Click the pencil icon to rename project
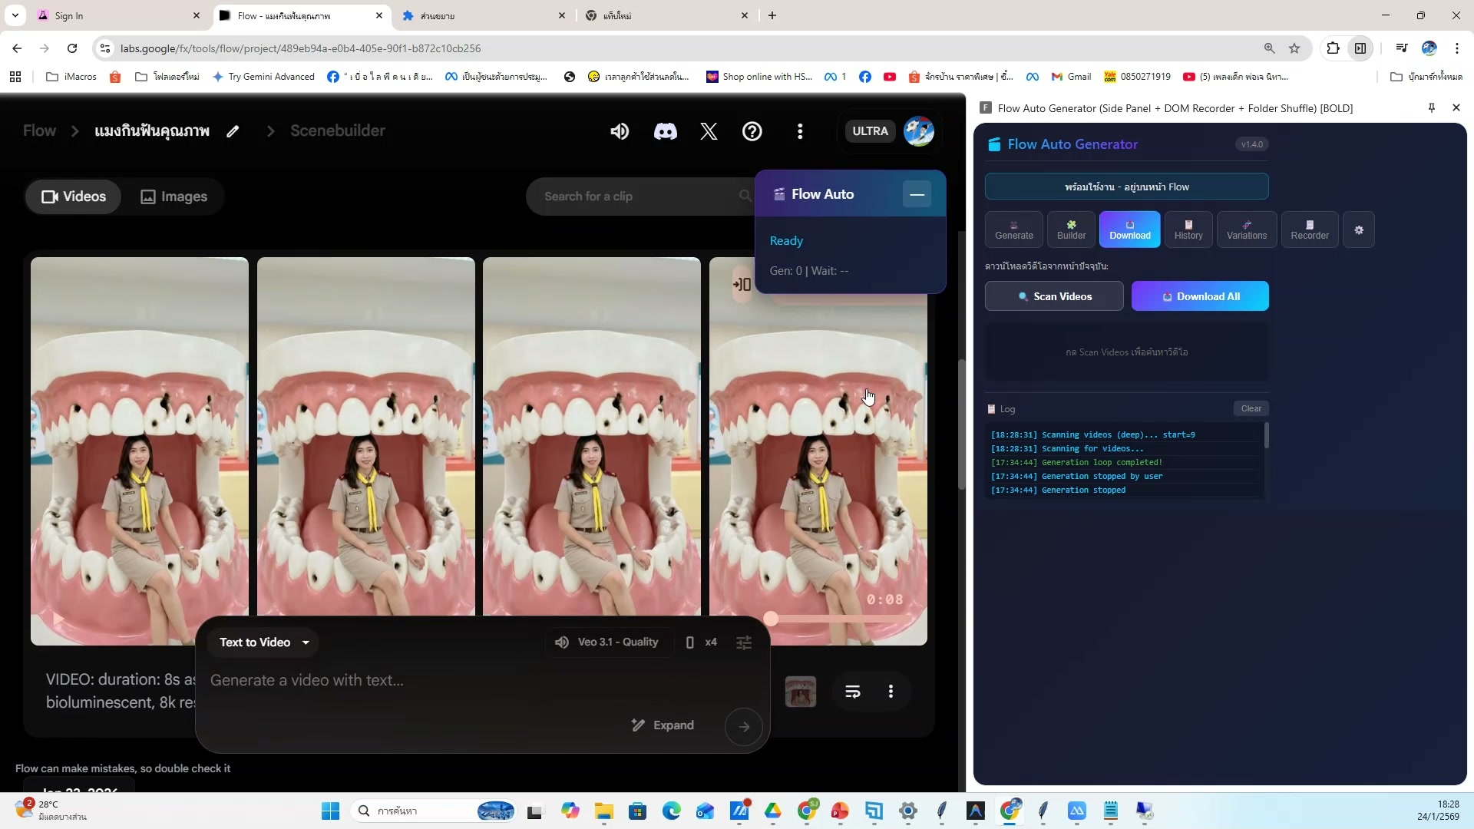 click(x=233, y=131)
